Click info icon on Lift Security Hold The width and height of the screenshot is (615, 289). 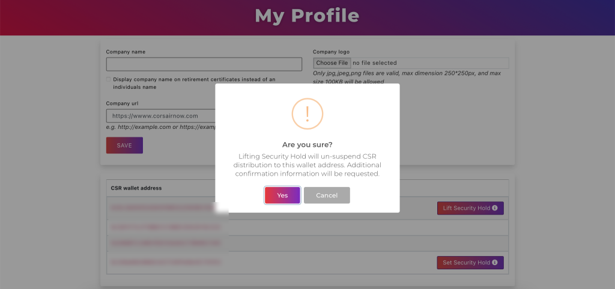[495, 208]
